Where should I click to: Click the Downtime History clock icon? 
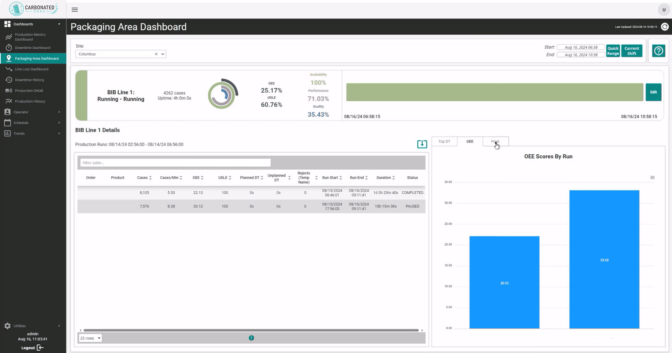coord(9,80)
